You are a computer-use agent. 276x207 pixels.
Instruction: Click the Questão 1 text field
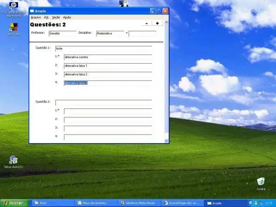[103, 49]
